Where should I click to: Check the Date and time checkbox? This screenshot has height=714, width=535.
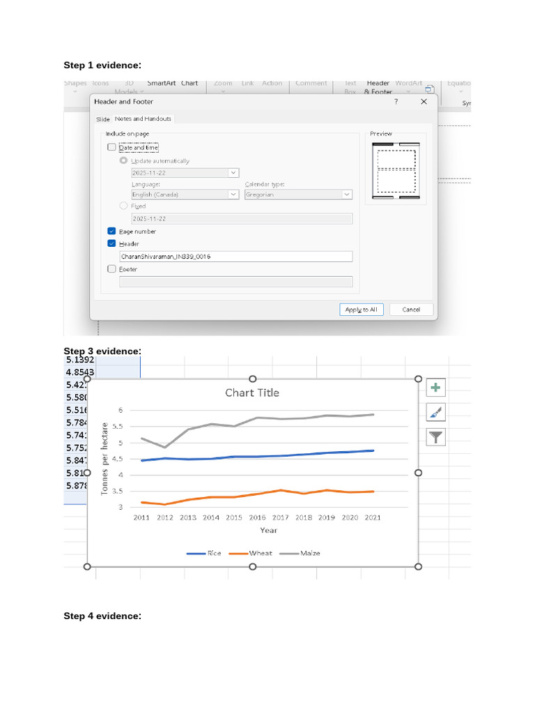[111, 147]
